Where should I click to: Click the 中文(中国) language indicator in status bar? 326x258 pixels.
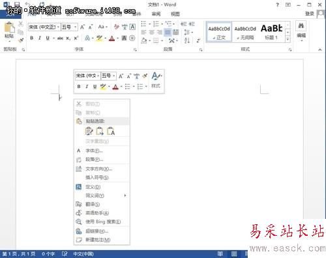83,253
